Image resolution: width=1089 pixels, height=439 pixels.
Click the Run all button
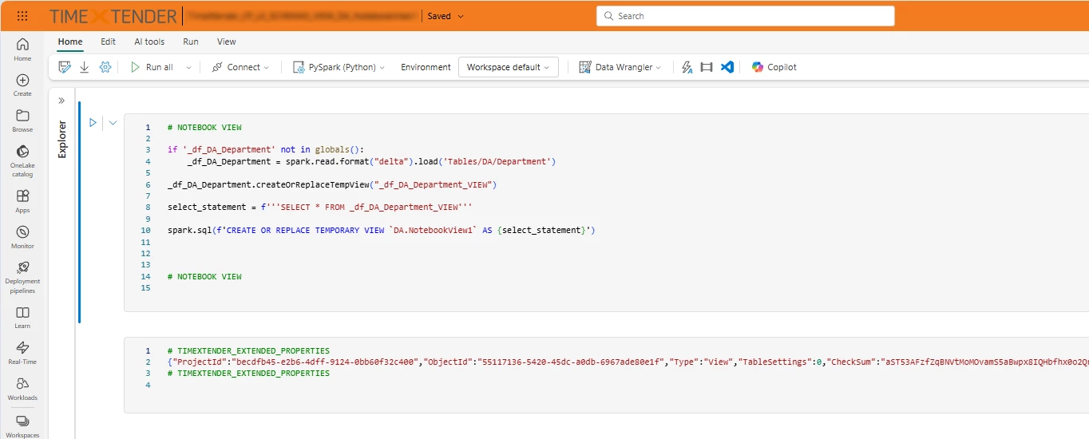coord(152,67)
